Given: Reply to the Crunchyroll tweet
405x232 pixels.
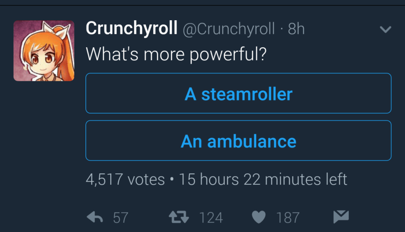Looking at the screenshot, I should tap(94, 217).
